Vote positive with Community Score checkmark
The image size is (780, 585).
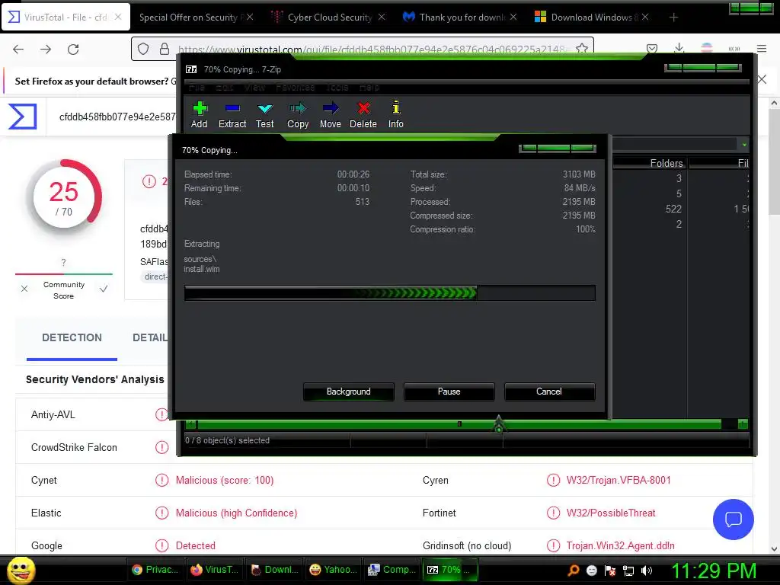tap(104, 289)
